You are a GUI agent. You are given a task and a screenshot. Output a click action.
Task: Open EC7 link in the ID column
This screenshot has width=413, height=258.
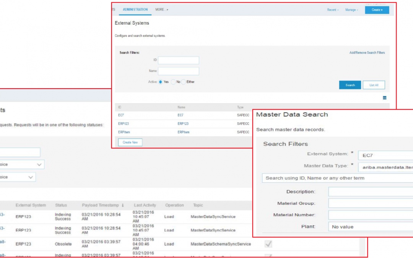(x=121, y=115)
